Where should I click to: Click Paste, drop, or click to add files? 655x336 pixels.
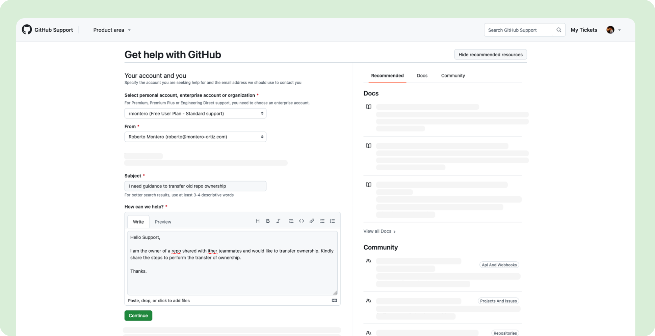(159, 301)
